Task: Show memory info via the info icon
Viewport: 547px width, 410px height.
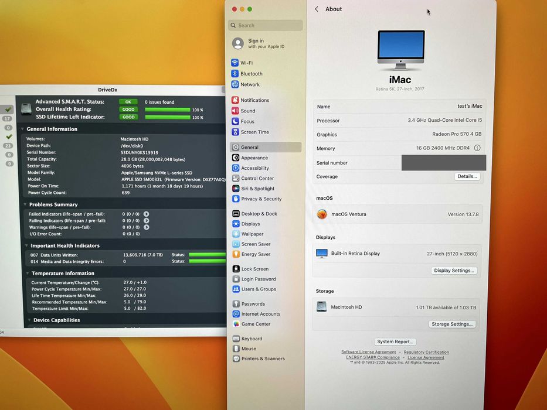Action: coord(477,148)
